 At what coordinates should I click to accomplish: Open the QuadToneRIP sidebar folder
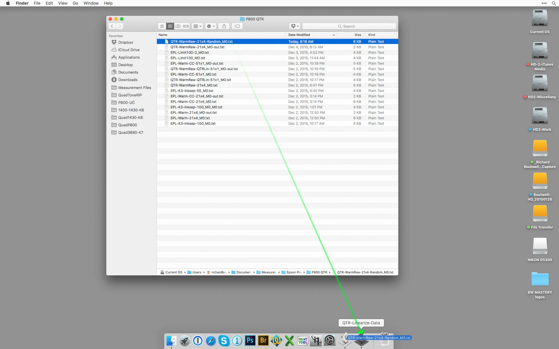pos(130,95)
